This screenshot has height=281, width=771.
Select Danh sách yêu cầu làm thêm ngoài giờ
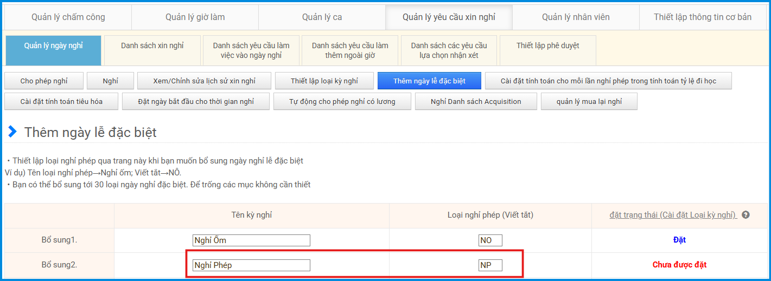[350, 50]
